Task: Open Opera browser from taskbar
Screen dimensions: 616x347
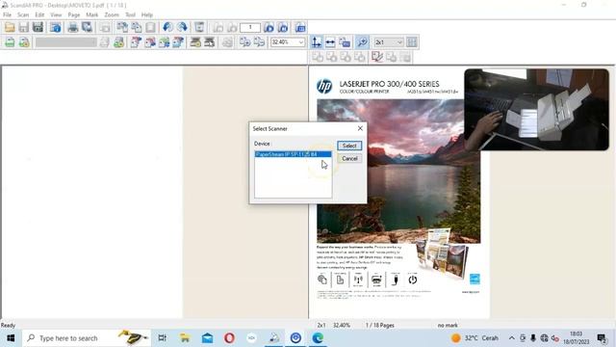Action: pyautogui.click(x=229, y=338)
